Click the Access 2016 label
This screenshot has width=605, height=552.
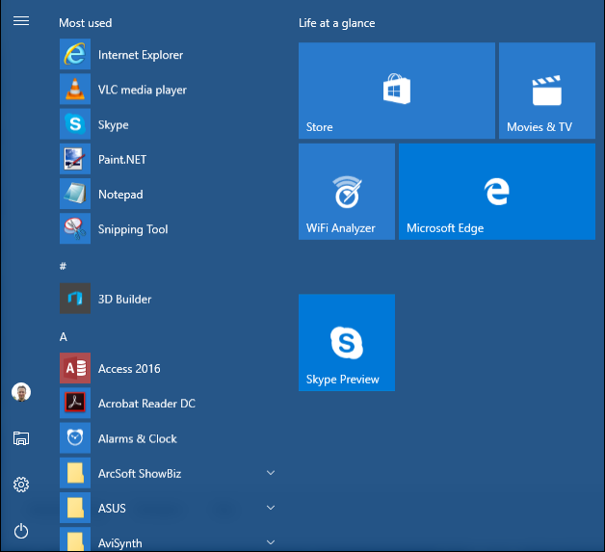pos(129,369)
